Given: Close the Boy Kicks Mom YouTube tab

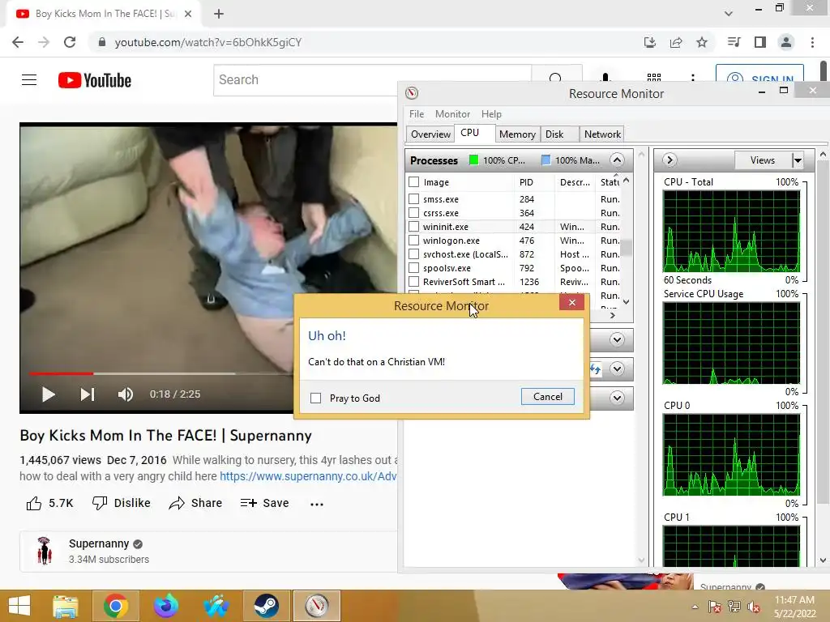Looking at the screenshot, I should tap(188, 14).
